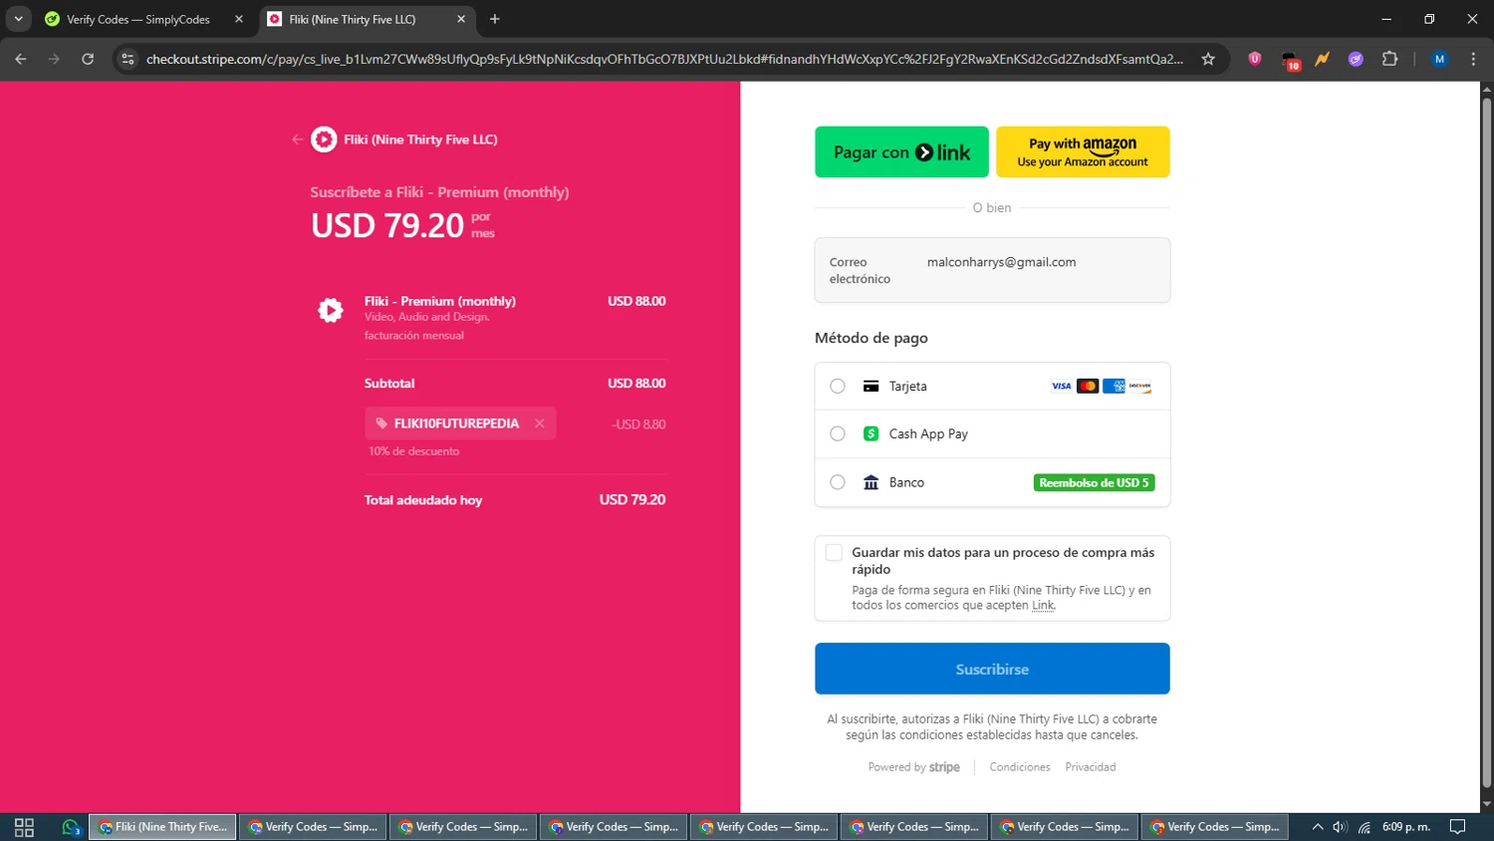Screen dimensions: 1494x841
Task: Open the clock showing 6:09 p. m.
Action: click(x=1406, y=827)
